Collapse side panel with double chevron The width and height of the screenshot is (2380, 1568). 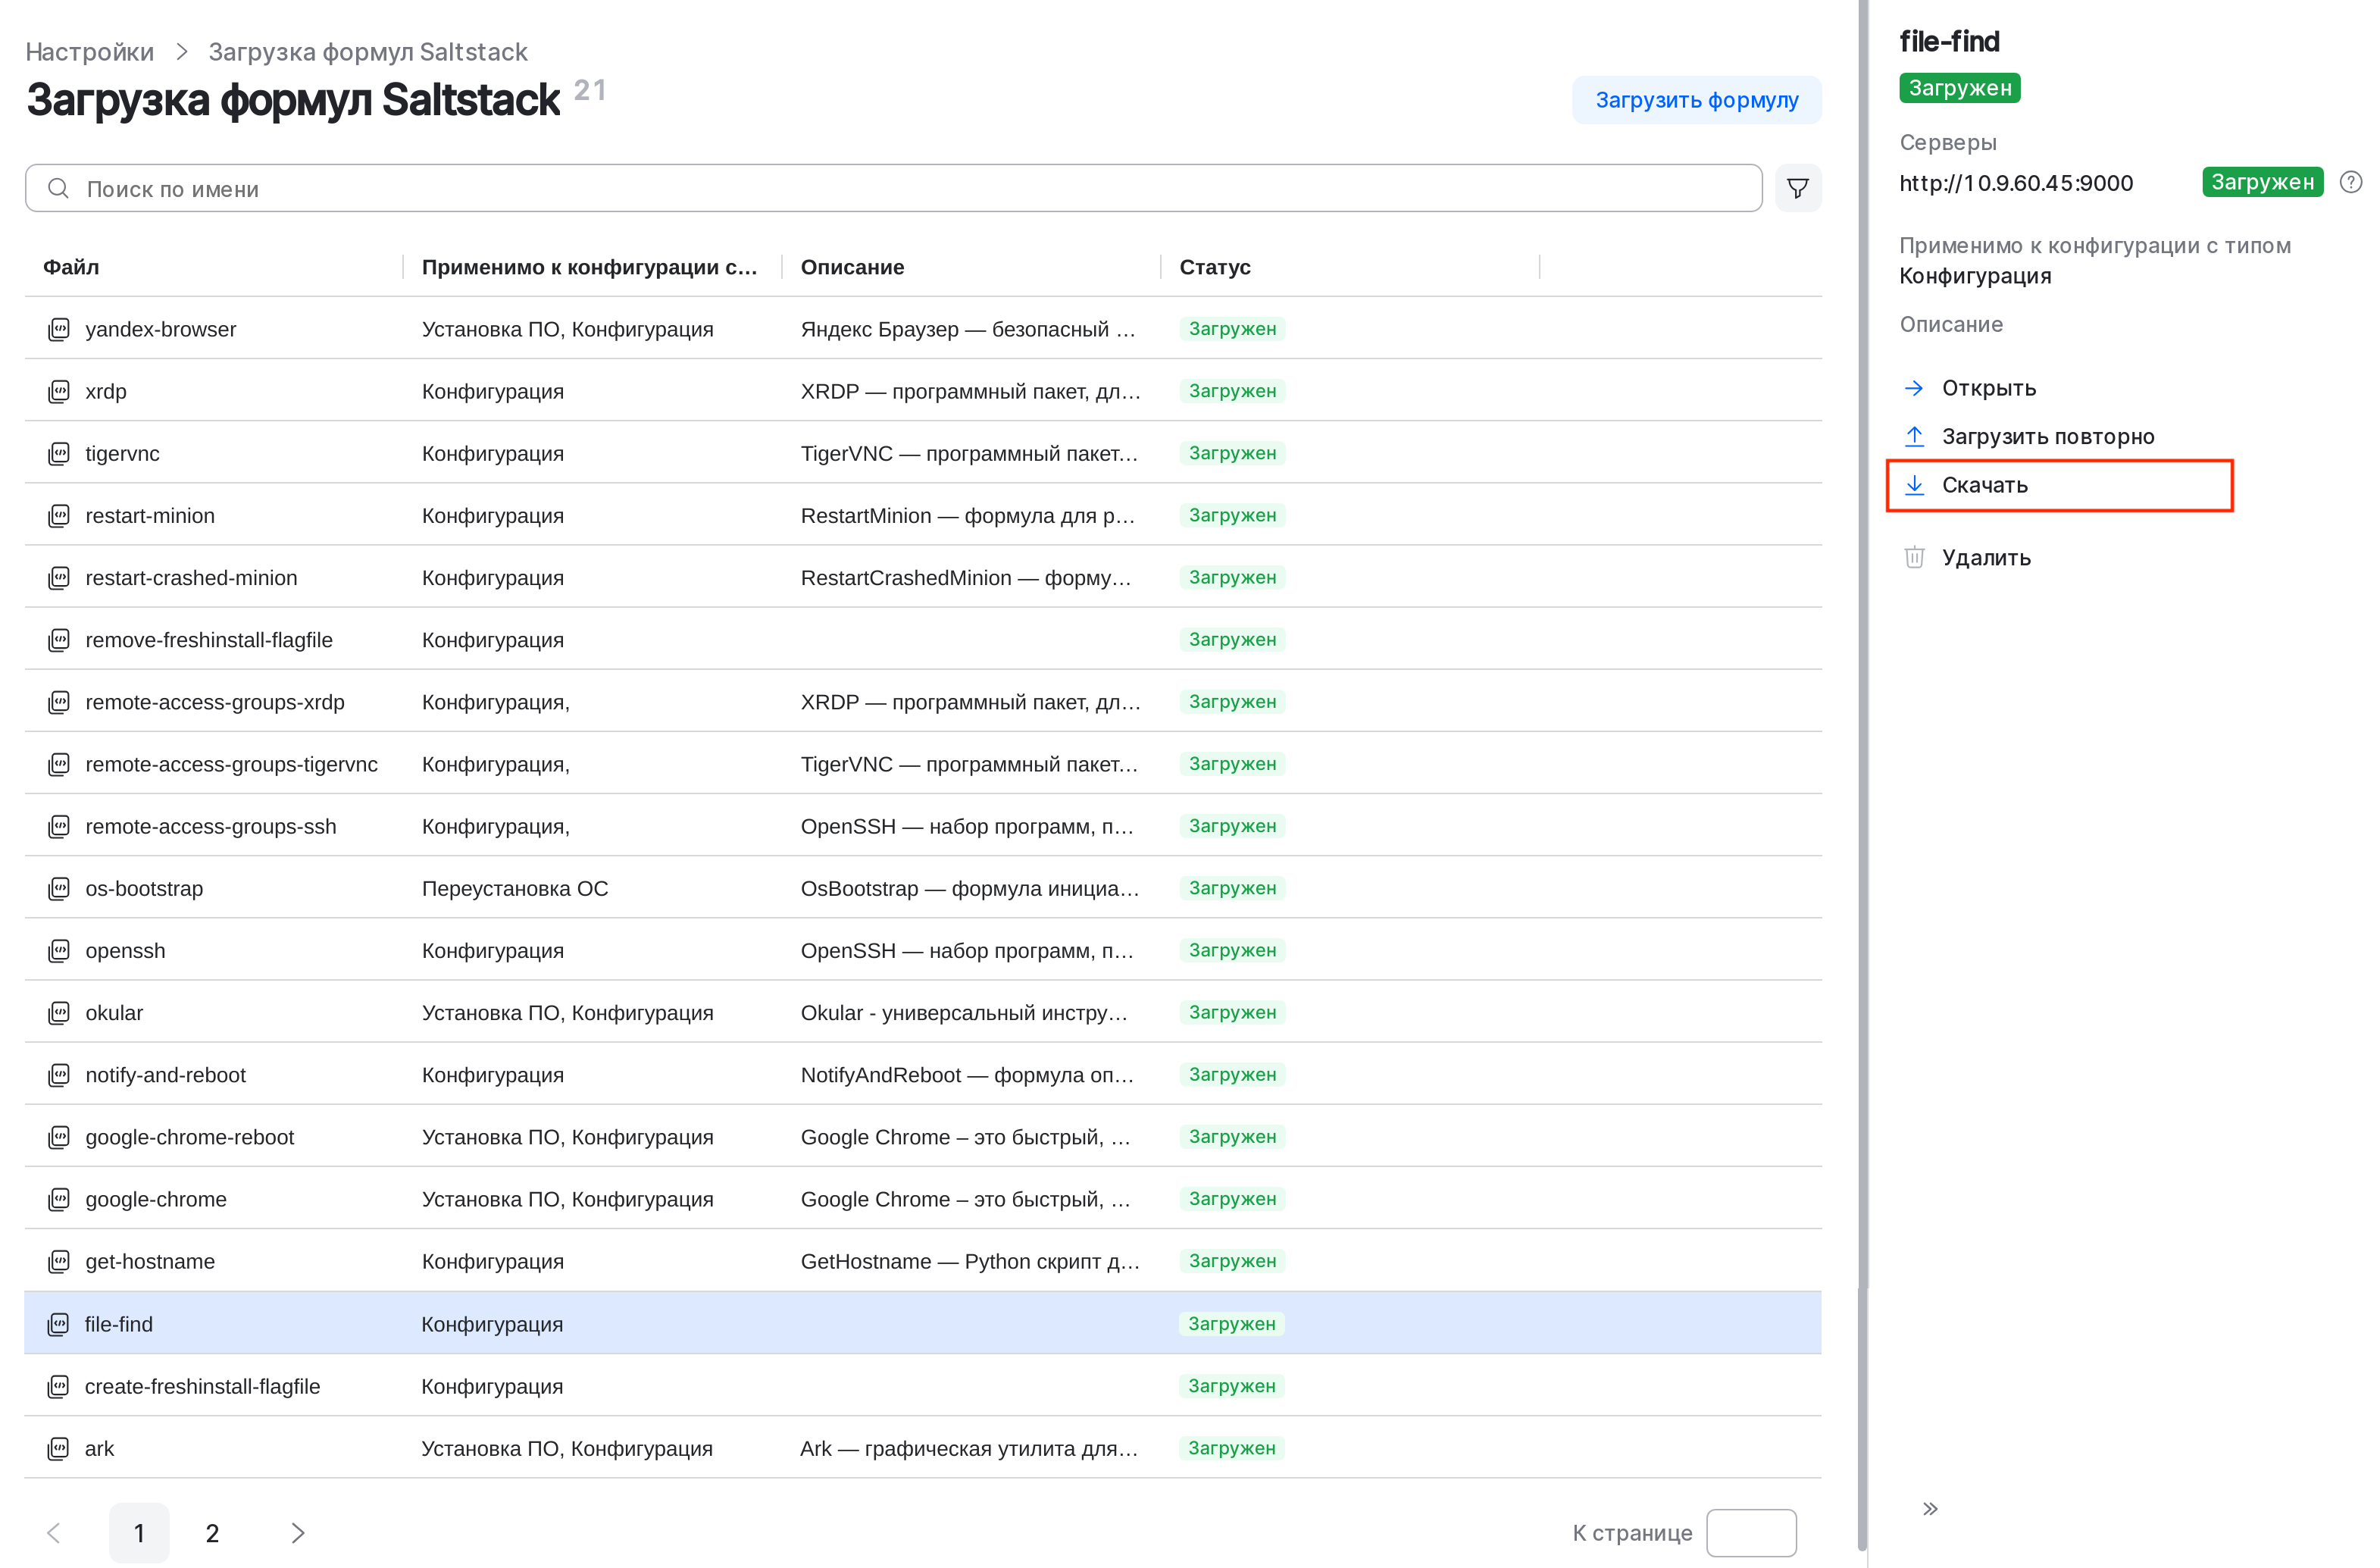[x=1930, y=1508]
